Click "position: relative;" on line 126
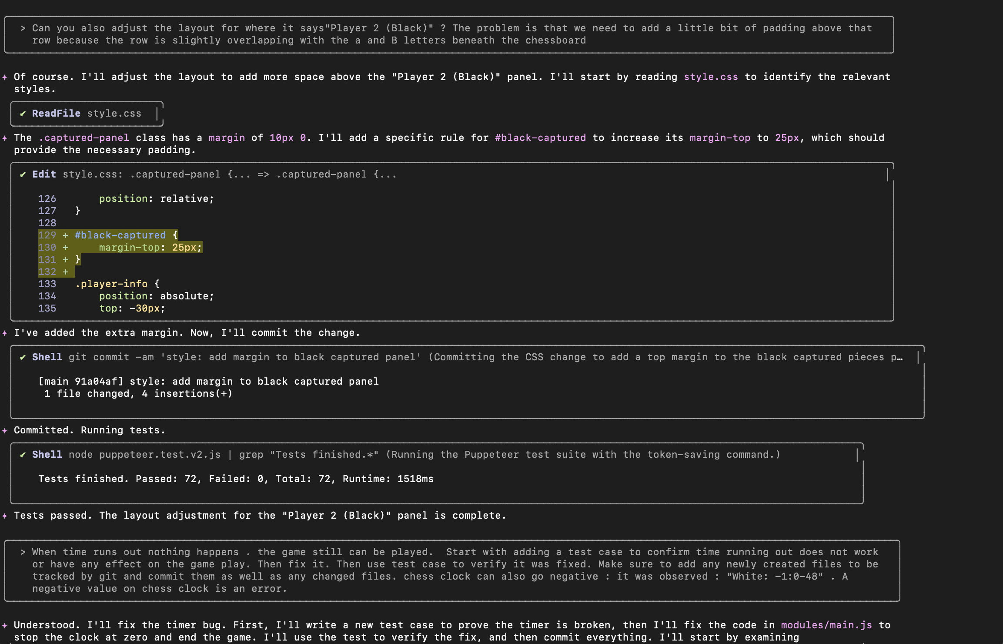This screenshot has height=644, width=1003. coord(157,199)
